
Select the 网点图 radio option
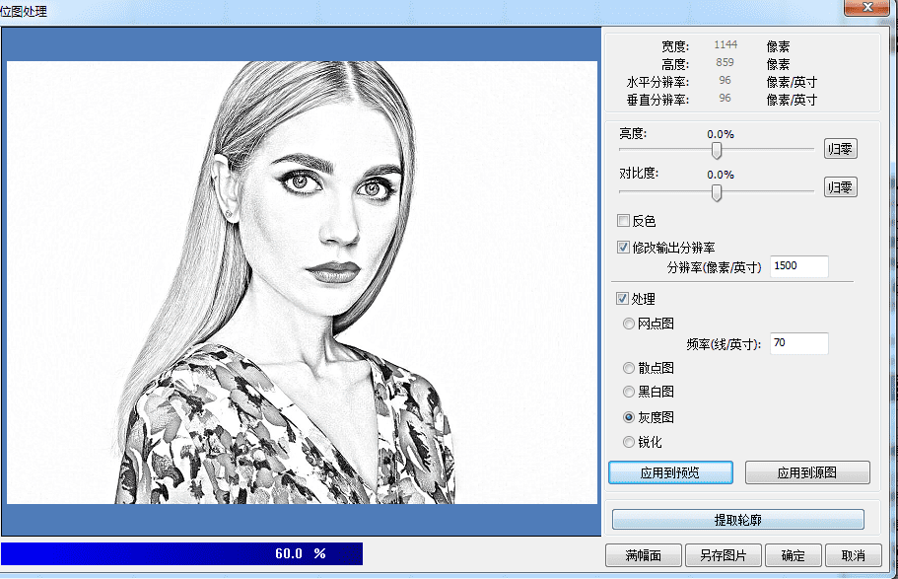point(628,324)
